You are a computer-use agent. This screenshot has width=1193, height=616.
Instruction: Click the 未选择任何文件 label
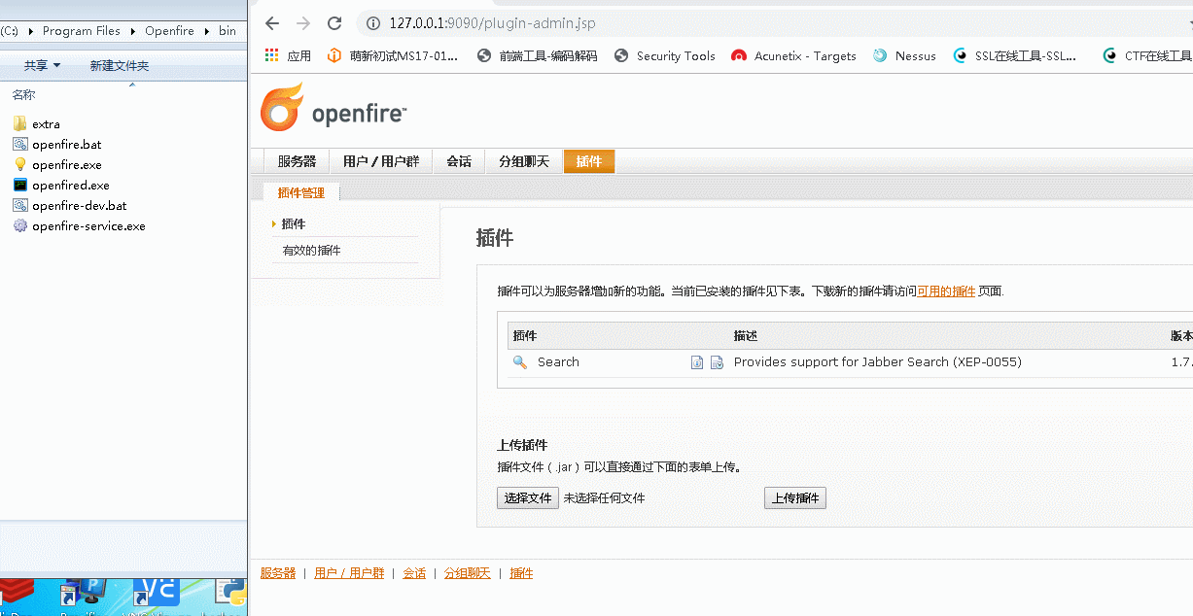click(x=604, y=498)
